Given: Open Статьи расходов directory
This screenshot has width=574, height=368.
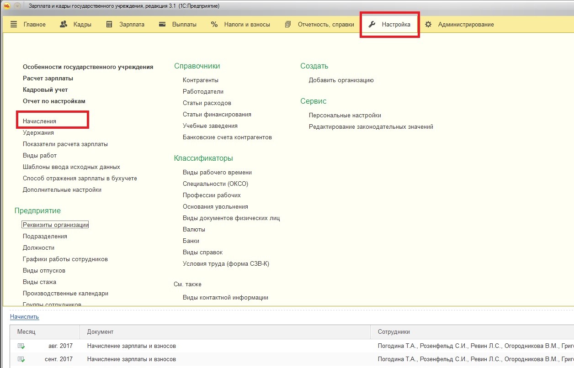Looking at the screenshot, I should (207, 103).
